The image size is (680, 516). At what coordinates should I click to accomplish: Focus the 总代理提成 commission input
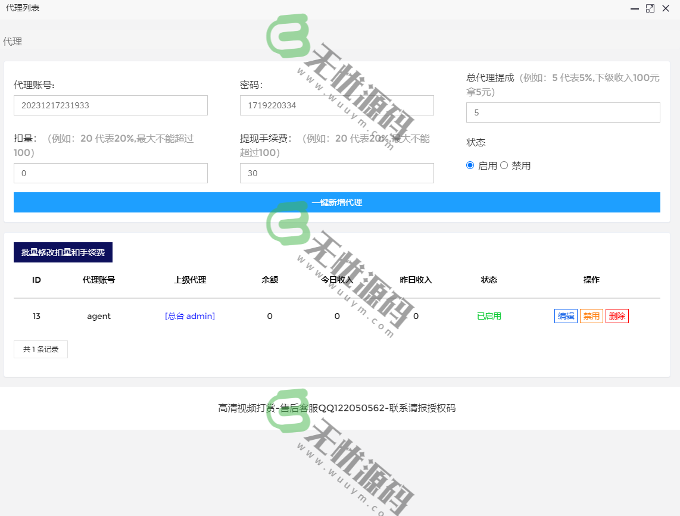tap(563, 112)
